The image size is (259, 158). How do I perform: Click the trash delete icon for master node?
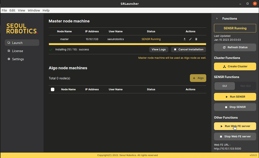tap(196, 39)
